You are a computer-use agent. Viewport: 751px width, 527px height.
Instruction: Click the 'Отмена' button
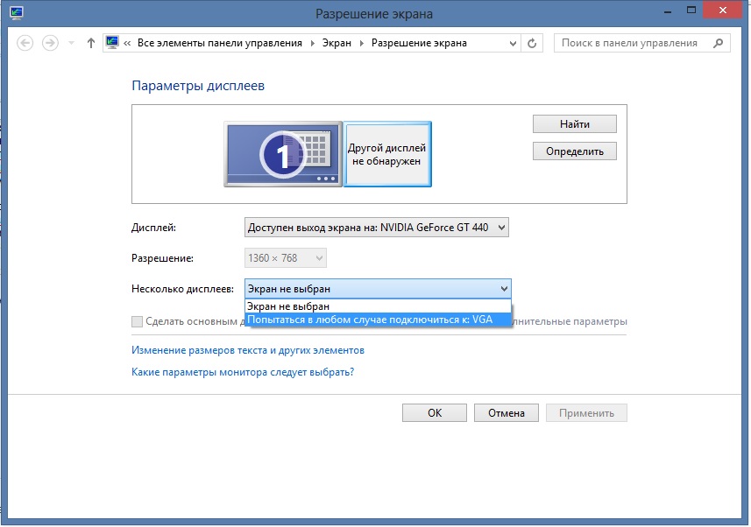coord(507,412)
